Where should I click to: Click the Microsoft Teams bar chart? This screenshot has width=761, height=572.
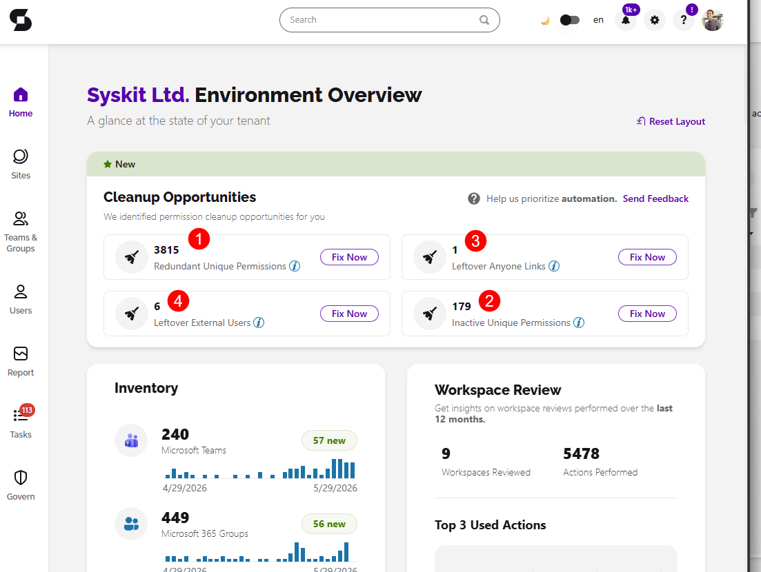pos(260,469)
